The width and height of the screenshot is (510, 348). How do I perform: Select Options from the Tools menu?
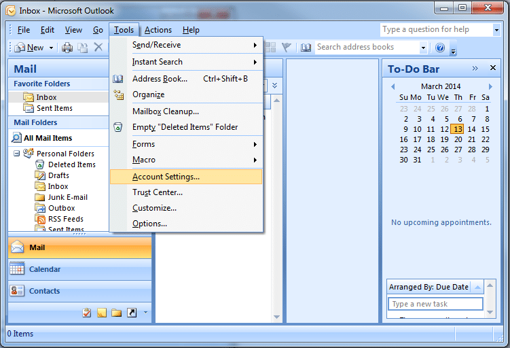[186, 224]
